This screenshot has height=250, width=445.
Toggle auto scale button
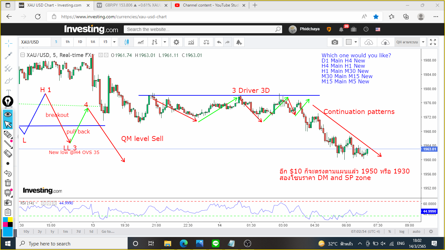416,231
